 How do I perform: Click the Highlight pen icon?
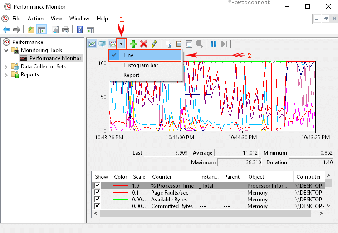click(154, 44)
